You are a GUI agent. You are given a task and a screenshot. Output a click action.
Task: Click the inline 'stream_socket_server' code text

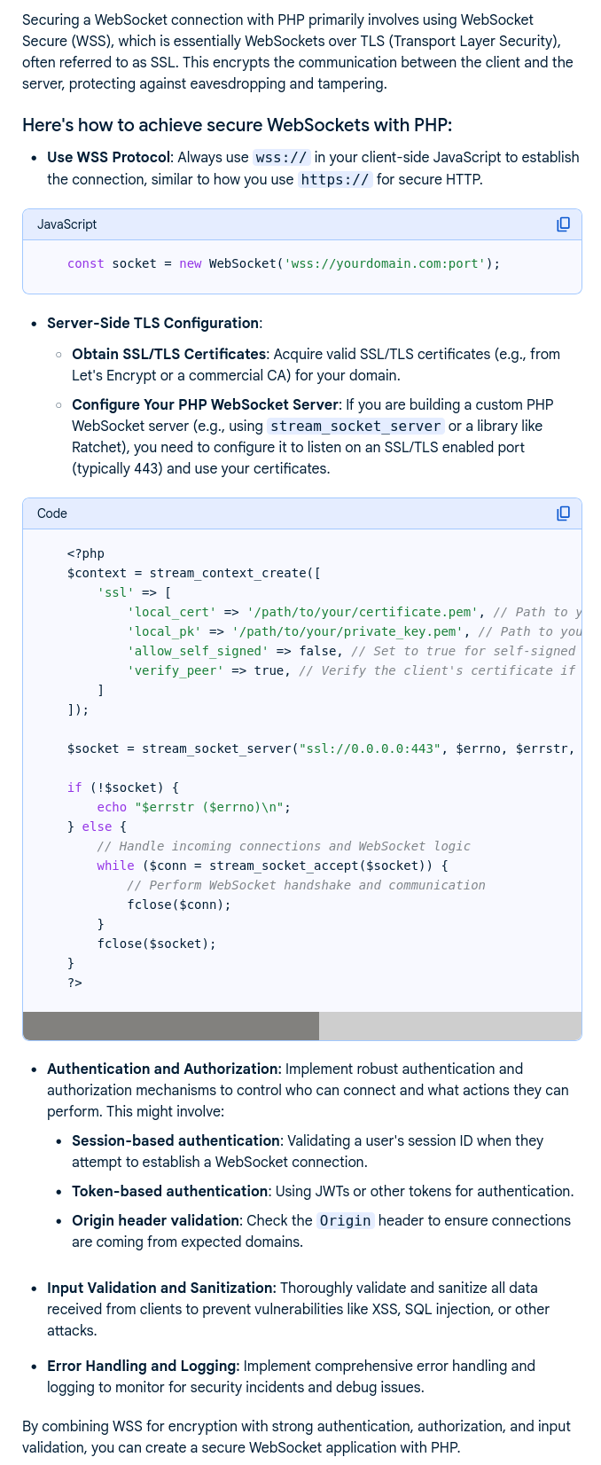(x=355, y=427)
